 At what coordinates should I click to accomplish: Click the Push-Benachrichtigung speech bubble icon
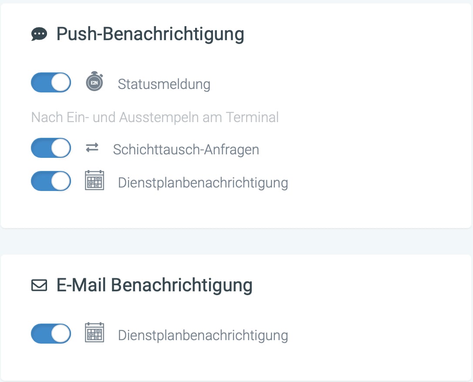pos(39,34)
